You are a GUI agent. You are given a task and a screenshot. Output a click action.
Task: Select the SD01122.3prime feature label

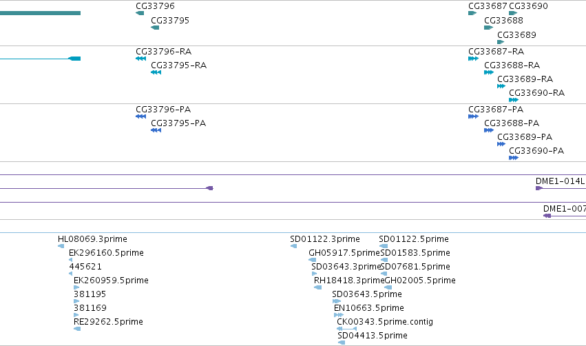click(325, 239)
